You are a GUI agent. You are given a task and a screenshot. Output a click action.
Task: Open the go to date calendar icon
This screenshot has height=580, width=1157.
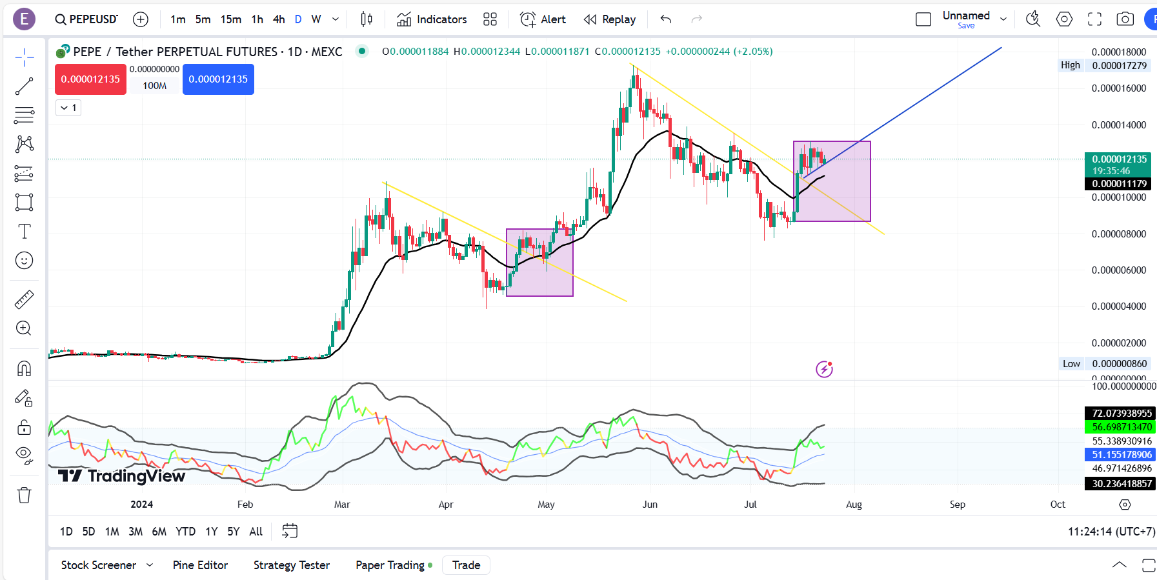[290, 531]
